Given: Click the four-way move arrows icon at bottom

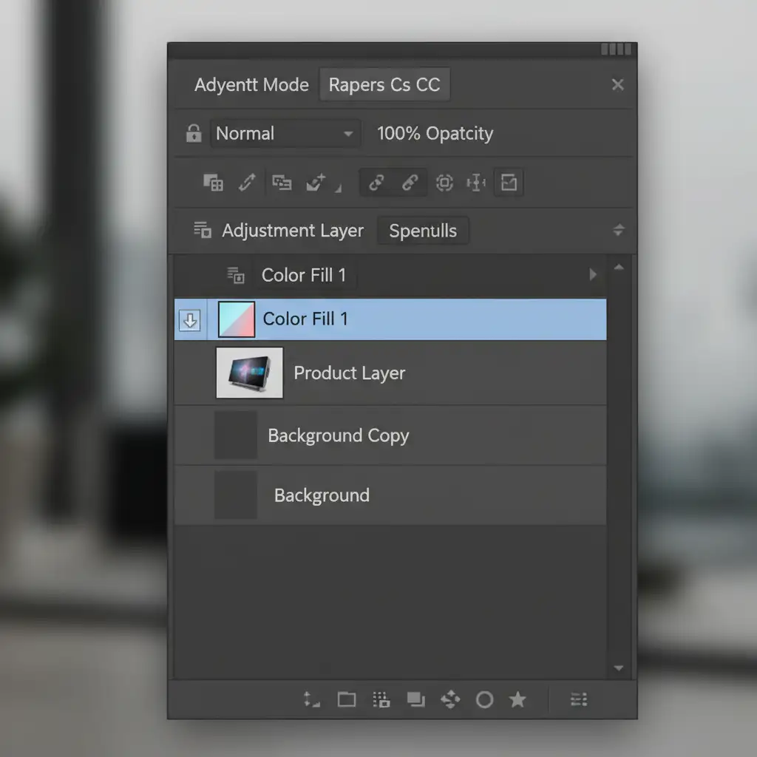Looking at the screenshot, I should pos(450,699).
